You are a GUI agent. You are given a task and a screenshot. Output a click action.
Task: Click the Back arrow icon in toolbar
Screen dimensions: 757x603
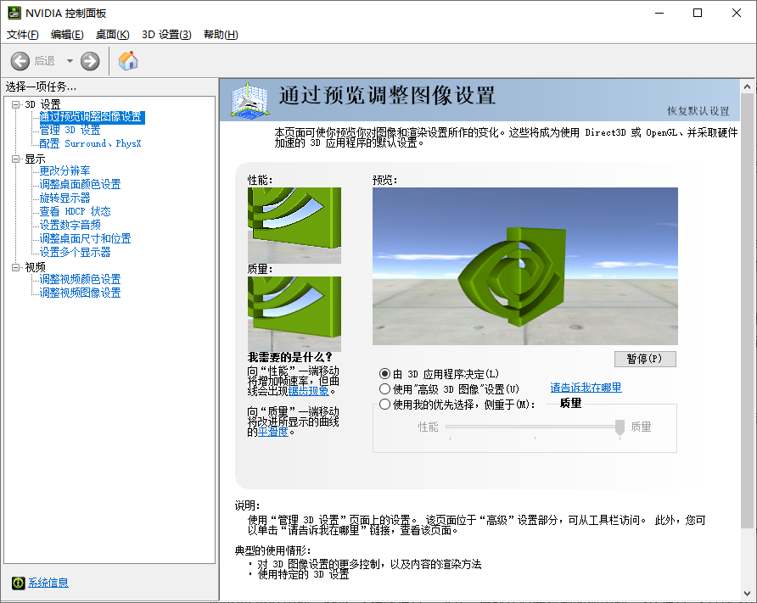(20, 61)
